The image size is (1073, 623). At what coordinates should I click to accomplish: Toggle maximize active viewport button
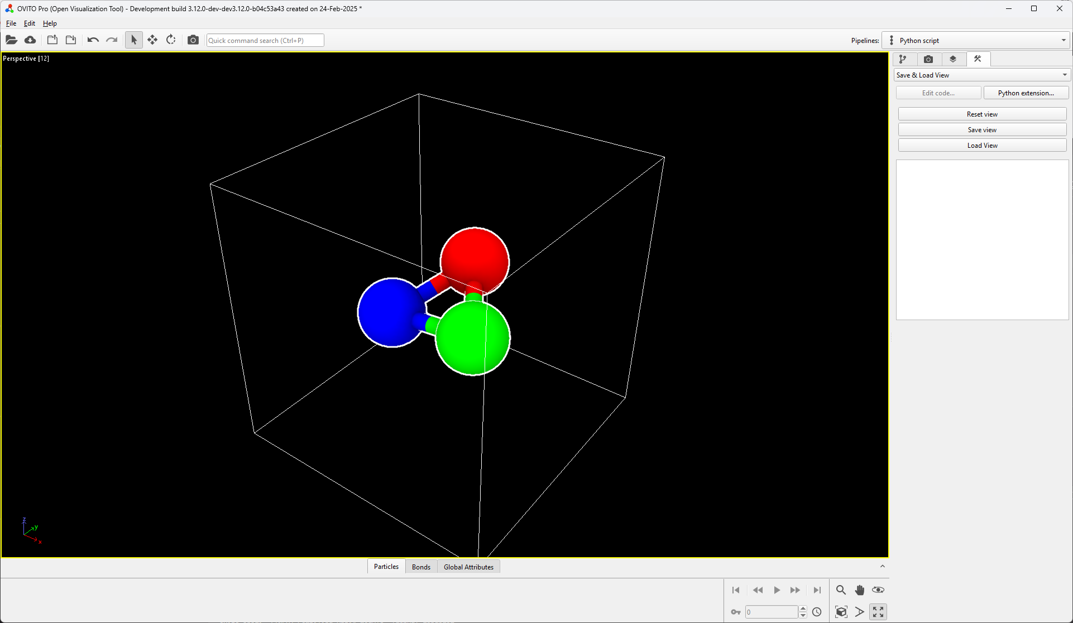878,612
